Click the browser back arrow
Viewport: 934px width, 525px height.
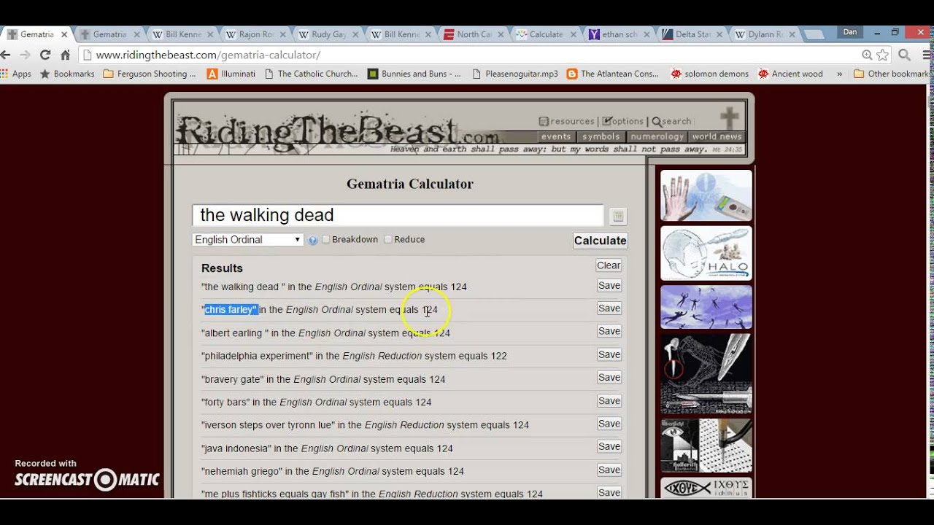tap(5, 55)
